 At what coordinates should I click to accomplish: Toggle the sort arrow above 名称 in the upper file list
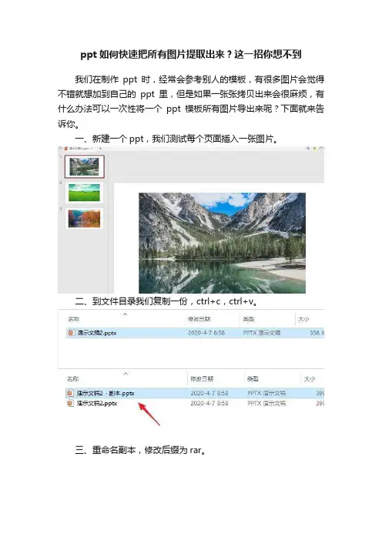pos(125,314)
